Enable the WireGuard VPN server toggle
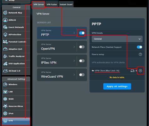The height and width of the screenshot is (126, 149). pyautogui.click(x=82, y=75)
